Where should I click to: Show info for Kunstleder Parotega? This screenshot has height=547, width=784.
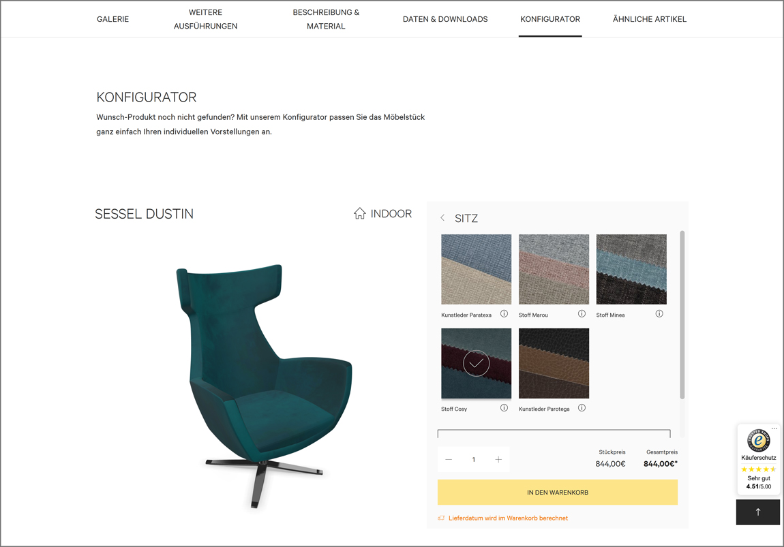pos(582,407)
